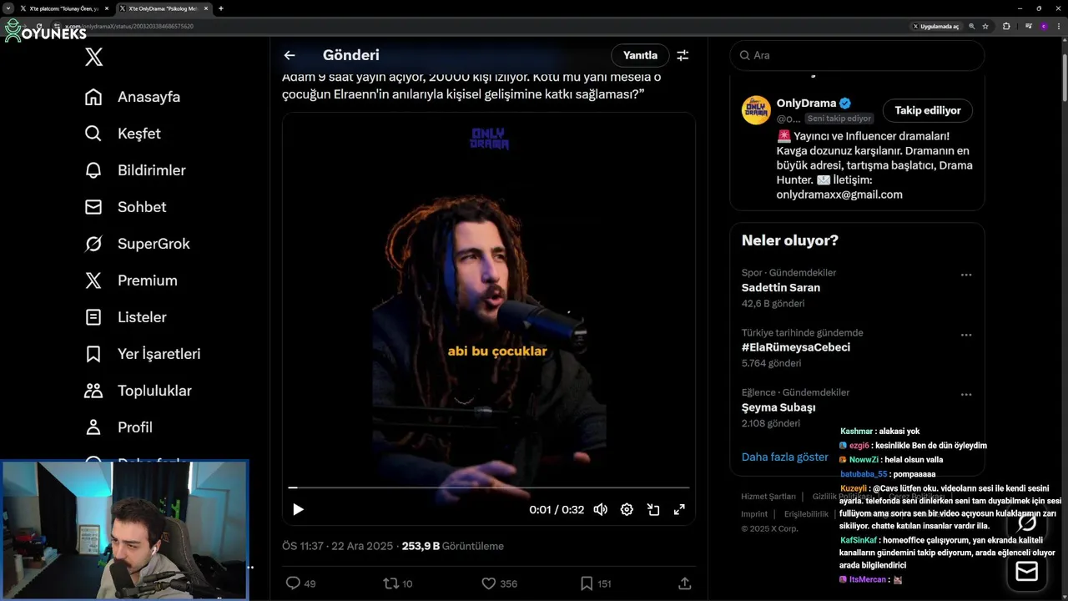Screen dimensions: 1068x601
Task: Open more options for Sadettin Saran trend
Action: coord(966,275)
